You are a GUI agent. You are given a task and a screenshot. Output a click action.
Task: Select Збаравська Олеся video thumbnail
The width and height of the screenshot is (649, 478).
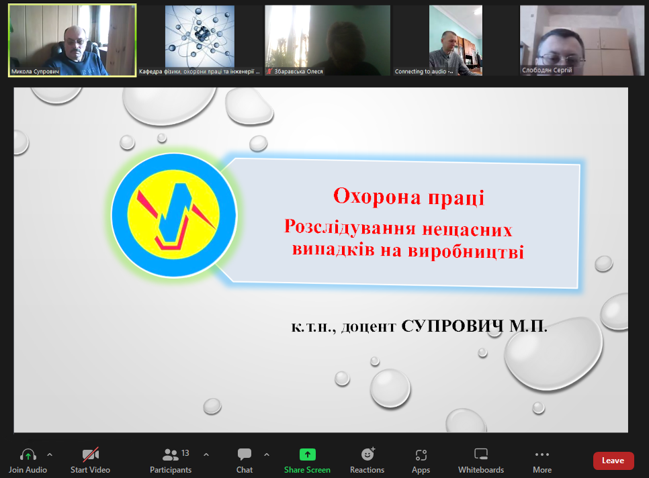tap(327, 40)
